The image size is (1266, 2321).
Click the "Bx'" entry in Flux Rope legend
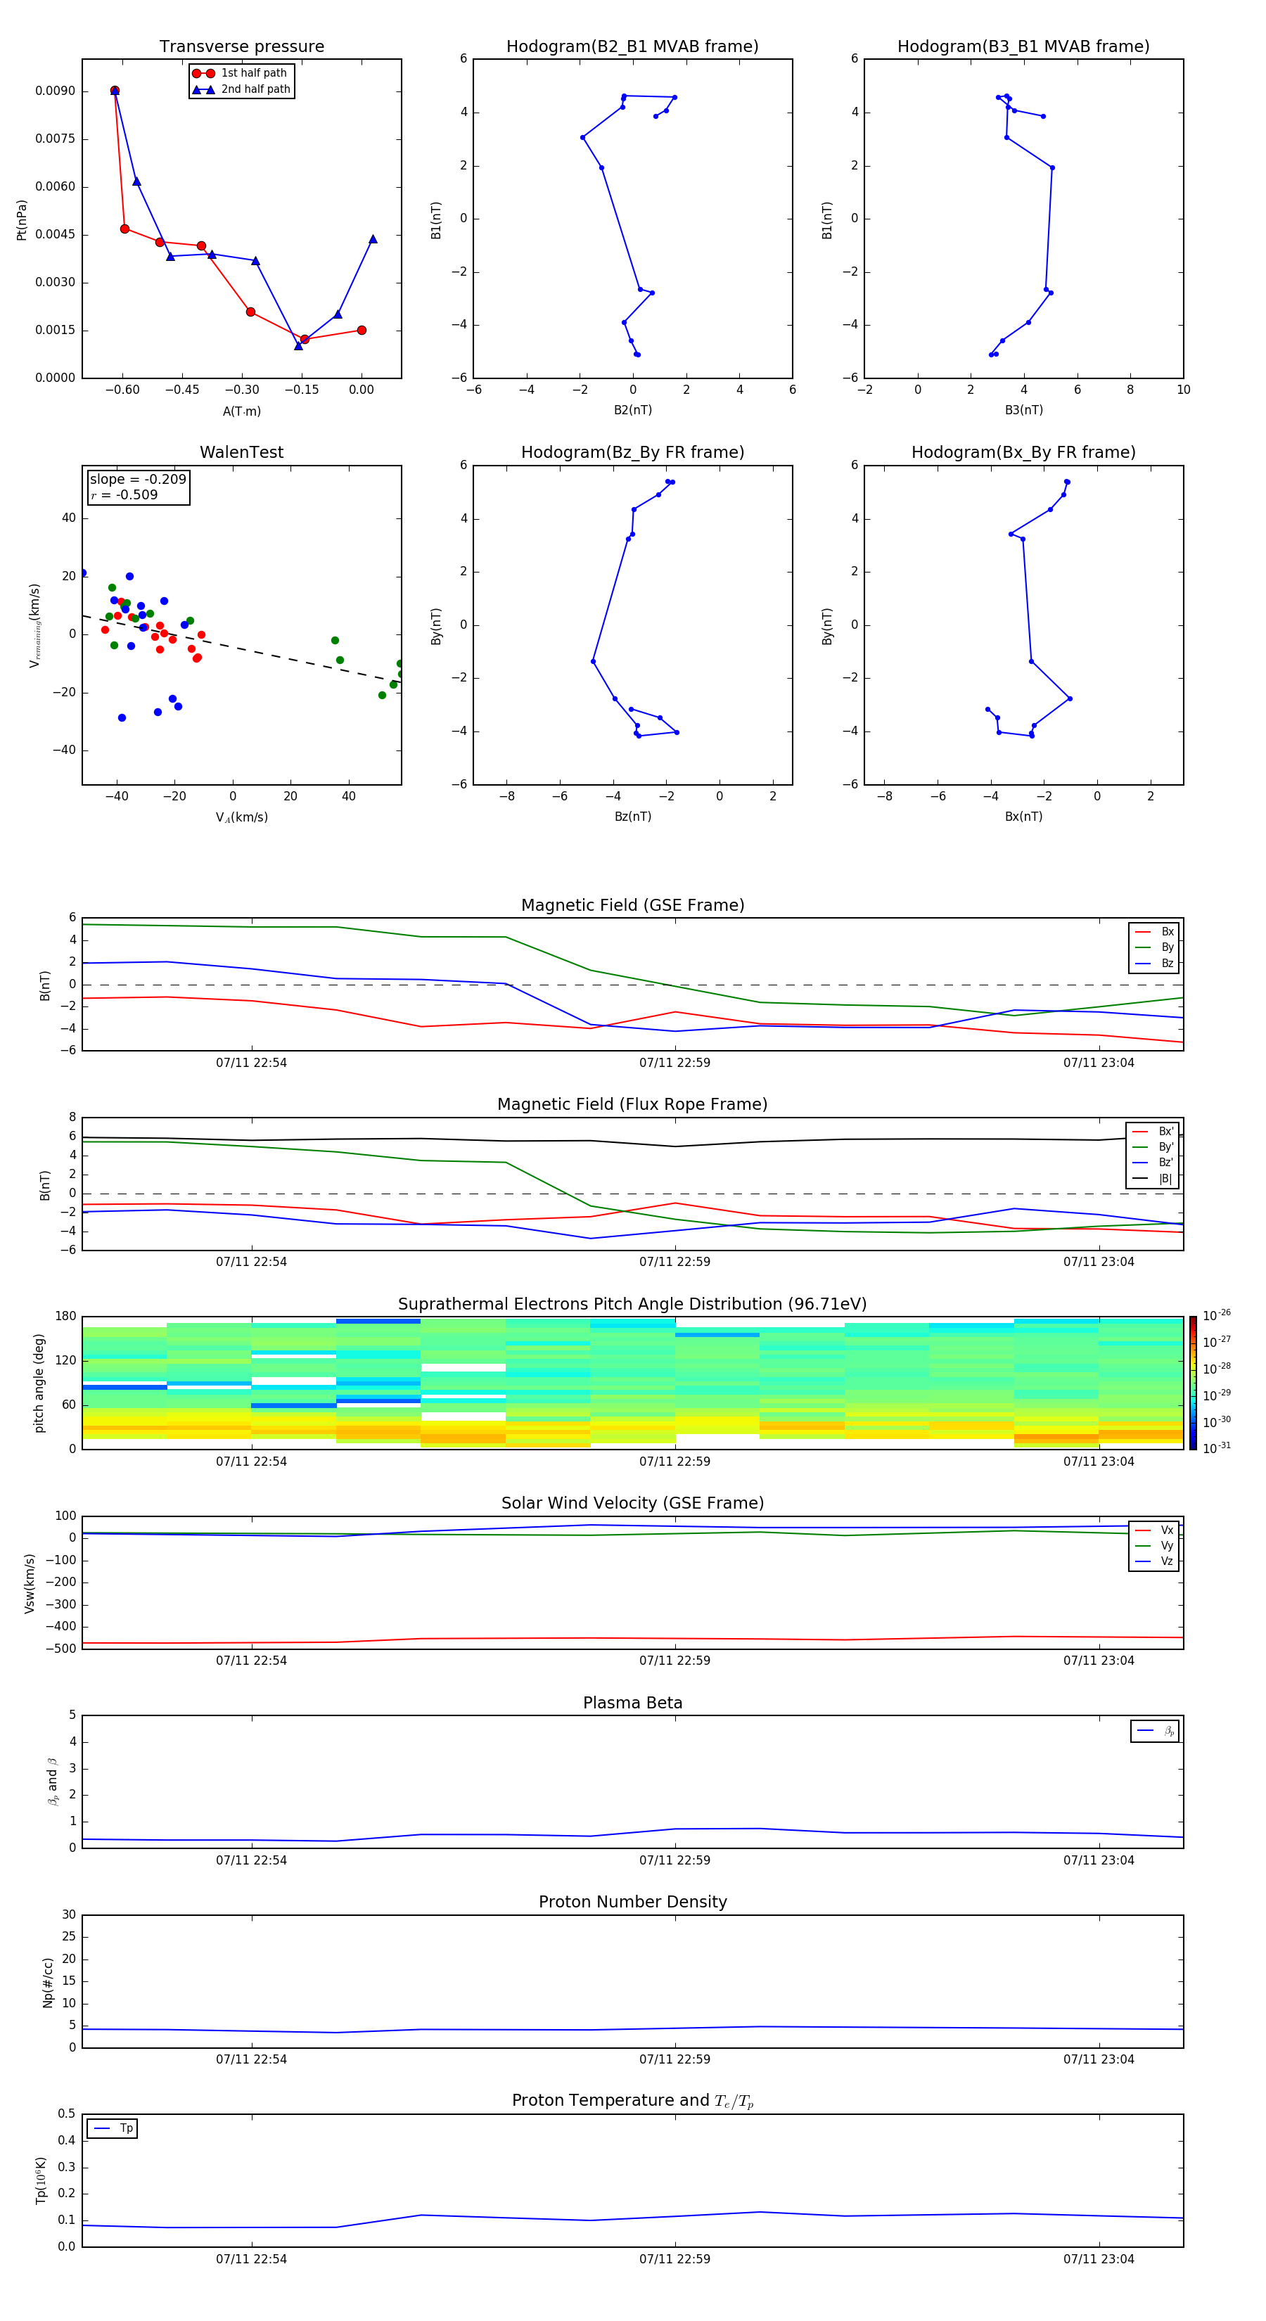[1153, 1132]
